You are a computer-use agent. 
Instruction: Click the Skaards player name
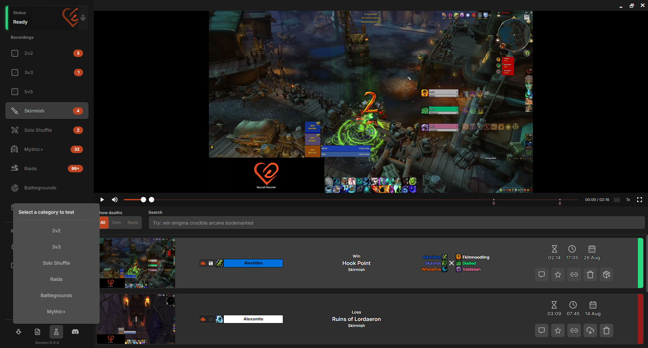coord(433,263)
